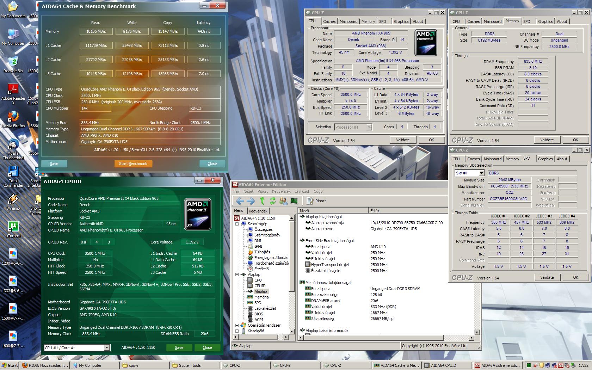592x370 pixels.
Task: Switch to RIOS Firefox taskbar item
Action: (45, 365)
